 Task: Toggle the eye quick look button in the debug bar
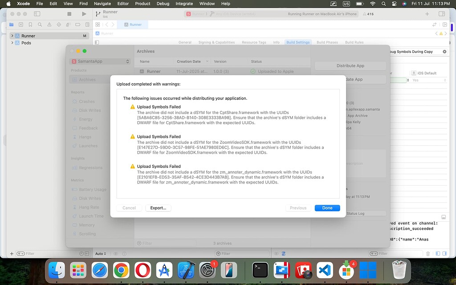click(116, 253)
